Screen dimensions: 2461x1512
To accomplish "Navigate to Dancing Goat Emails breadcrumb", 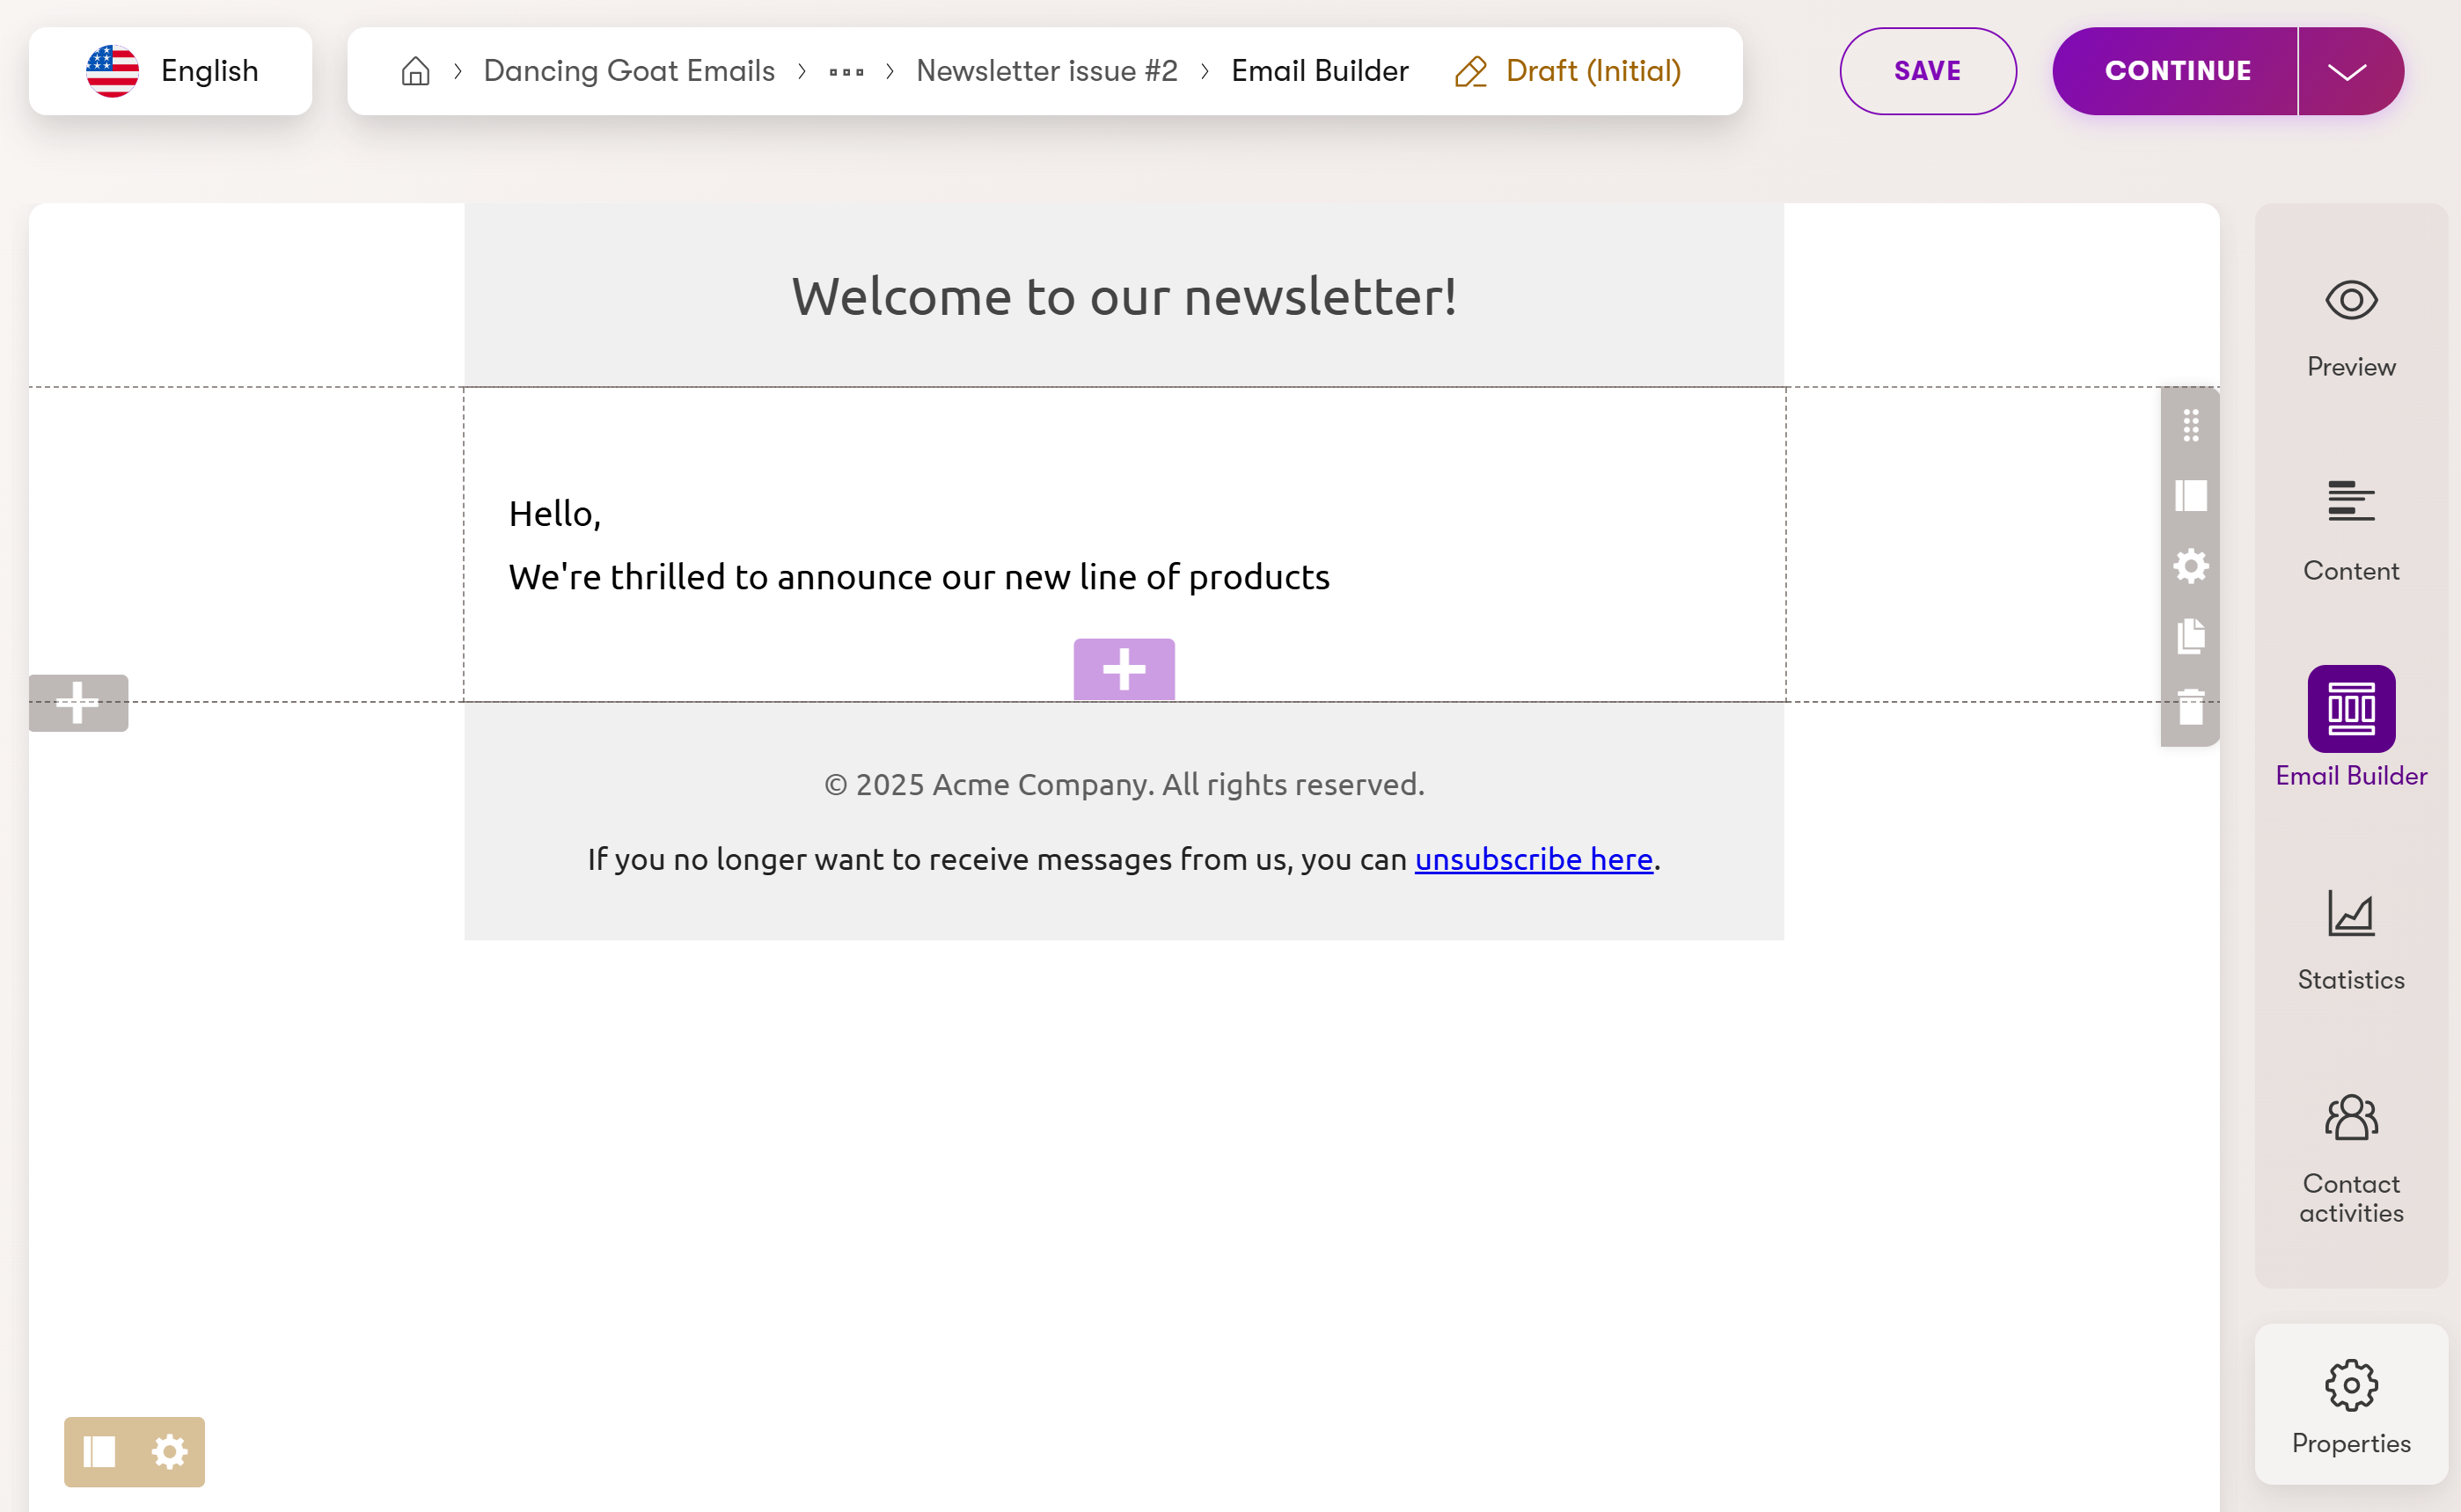I will pos(629,70).
